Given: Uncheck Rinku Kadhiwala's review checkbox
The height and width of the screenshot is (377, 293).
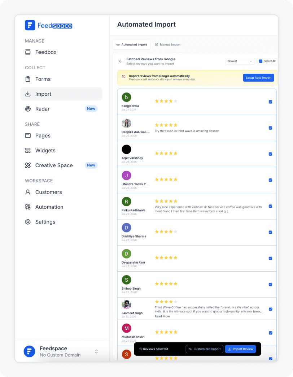Looking at the screenshot, I should (x=270, y=206).
